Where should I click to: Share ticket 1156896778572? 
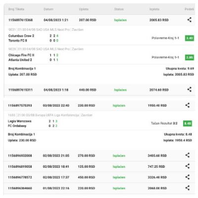188,177
